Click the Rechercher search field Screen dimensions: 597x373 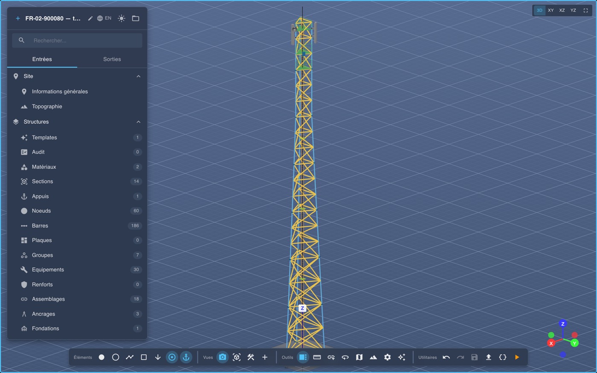pyautogui.click(x=77, y=40)
